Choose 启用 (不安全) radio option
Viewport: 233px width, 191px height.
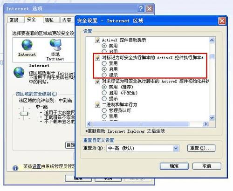pyautogui.click(x=104, y=93)
